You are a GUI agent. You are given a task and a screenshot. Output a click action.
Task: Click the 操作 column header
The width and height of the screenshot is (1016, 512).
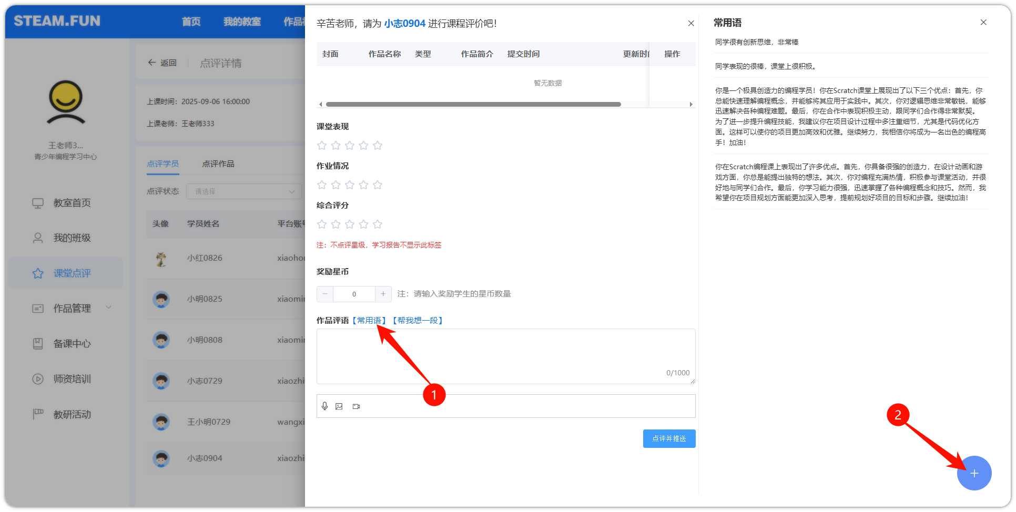pos(672,54)
